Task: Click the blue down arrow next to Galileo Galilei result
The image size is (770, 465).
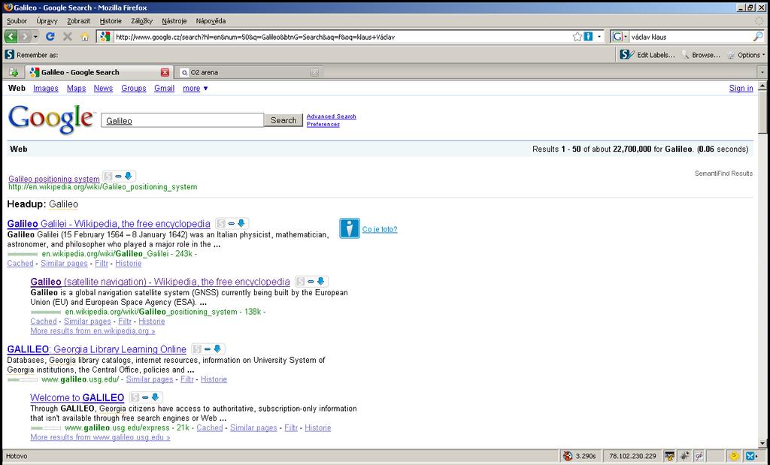Action: coord(241,223)
